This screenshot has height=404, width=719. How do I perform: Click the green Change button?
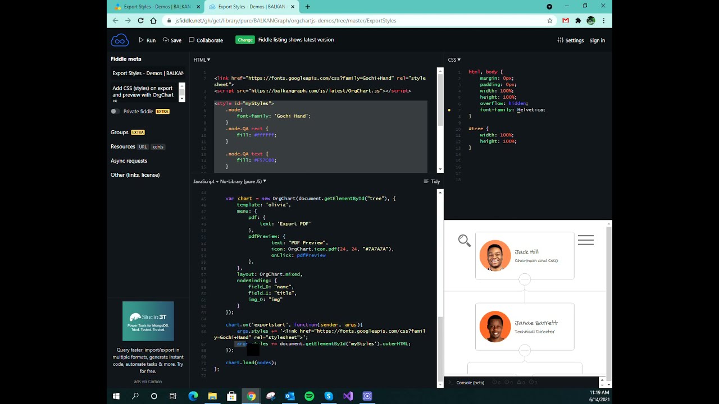[245, 40]
